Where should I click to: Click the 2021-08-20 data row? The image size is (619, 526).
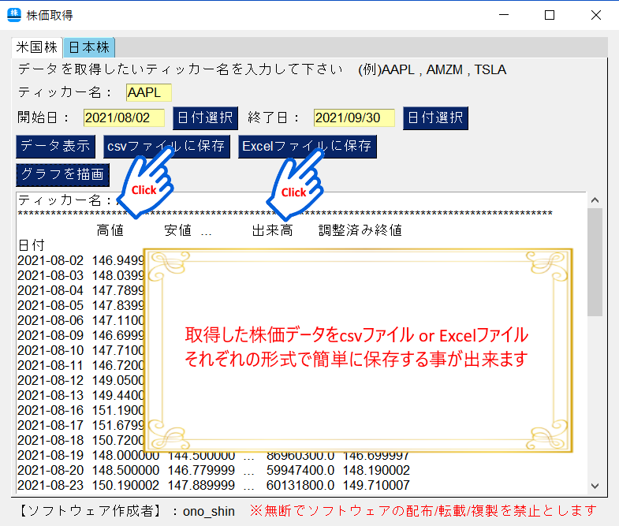click(214, 470)
